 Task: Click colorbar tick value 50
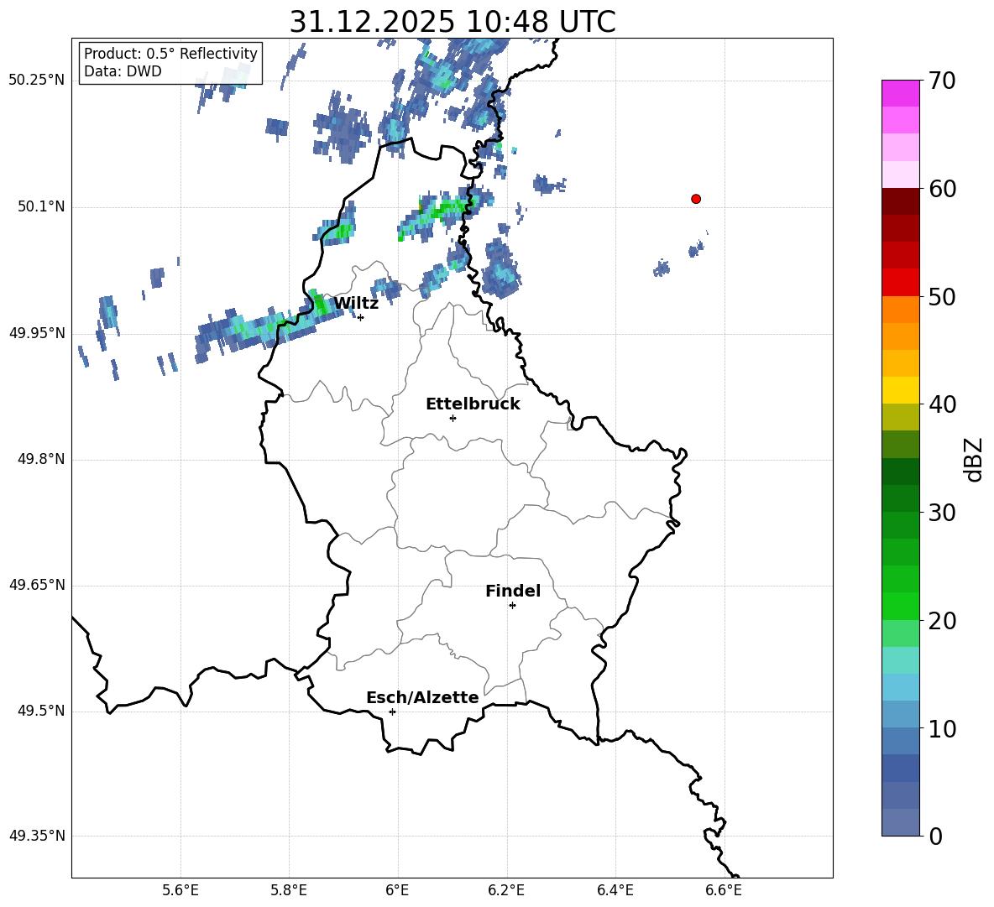942,296
